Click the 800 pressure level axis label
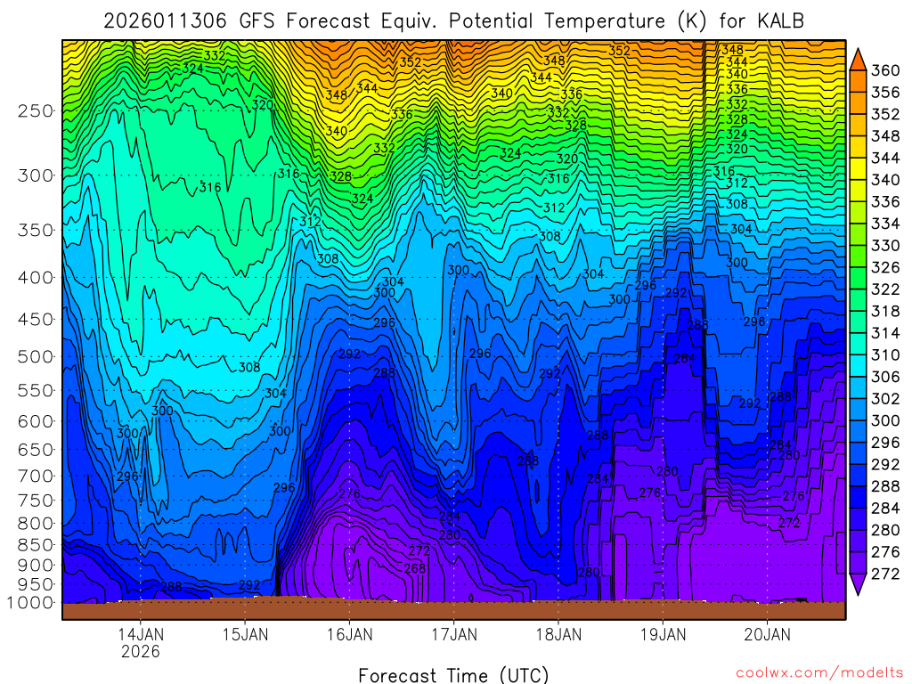 36,524
